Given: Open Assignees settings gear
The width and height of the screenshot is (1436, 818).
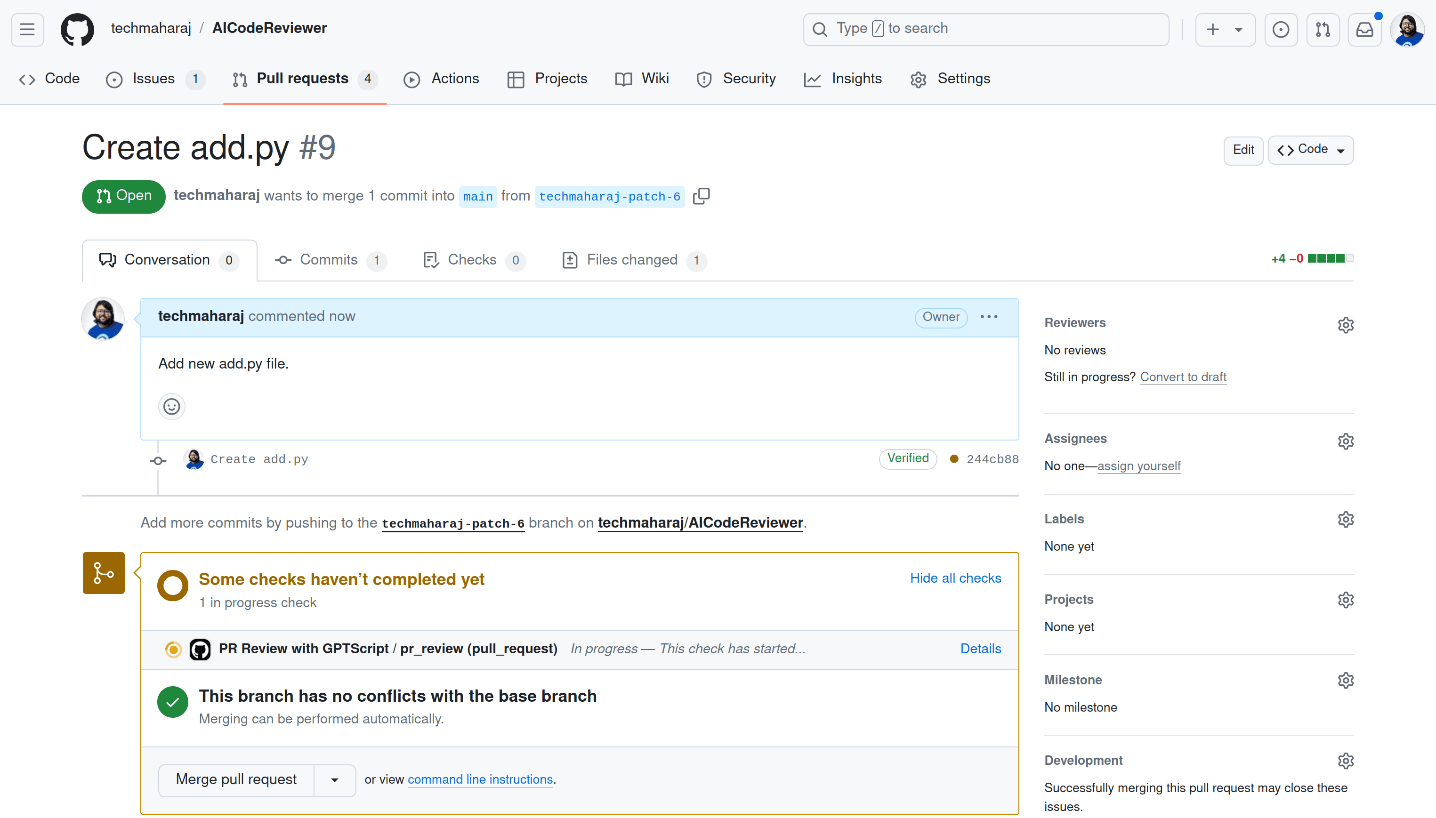Looking at the screenshot, I should (1345, 441).
